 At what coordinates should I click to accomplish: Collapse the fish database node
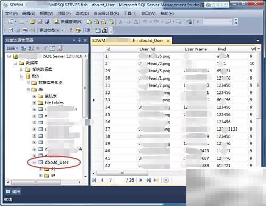[22, 76]
